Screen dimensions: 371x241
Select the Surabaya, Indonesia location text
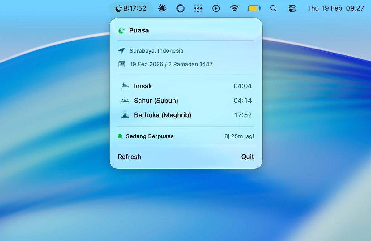coord(156,51)
